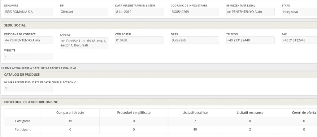The image size is (317, 137).
Task: Click Participant value 49 for Licitatii deschise
Action: 195,130
